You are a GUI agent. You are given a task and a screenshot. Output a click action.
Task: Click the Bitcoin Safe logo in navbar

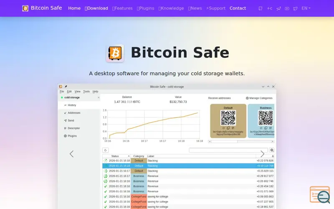coord(25,8)
